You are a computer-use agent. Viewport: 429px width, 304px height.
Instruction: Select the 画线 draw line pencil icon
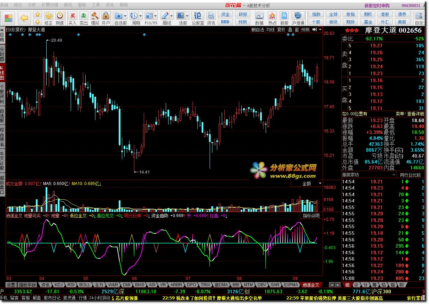point(165,16)
